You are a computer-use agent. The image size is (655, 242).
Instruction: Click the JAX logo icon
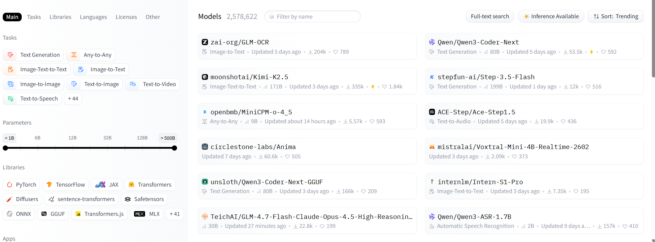(x=100, y=185)
